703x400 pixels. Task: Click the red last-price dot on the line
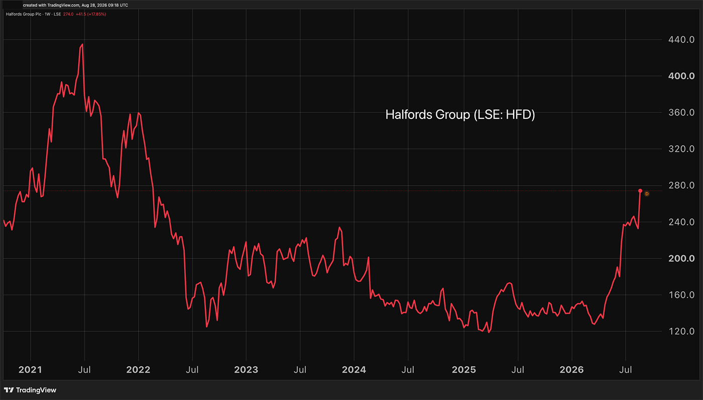[x=640, y=191]
